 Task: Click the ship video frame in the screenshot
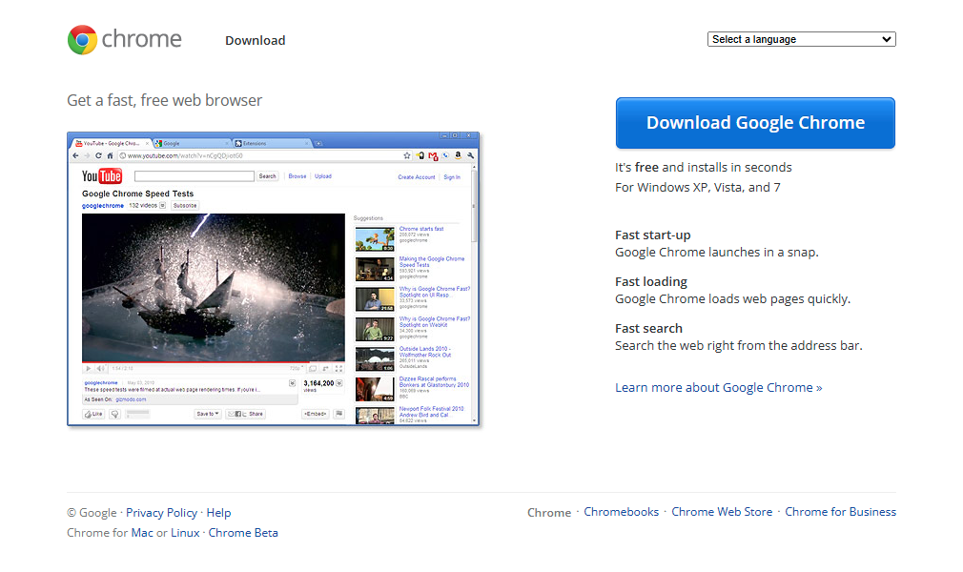click(x=214, y=288)
